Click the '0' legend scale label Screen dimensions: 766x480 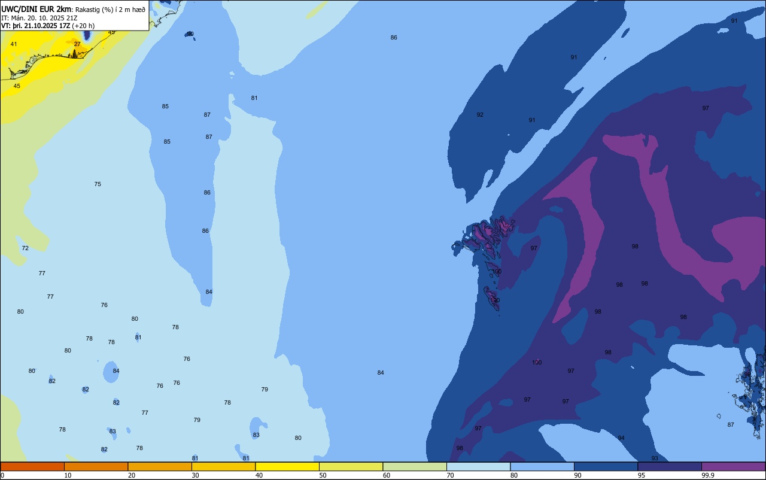tap(2, 475)
